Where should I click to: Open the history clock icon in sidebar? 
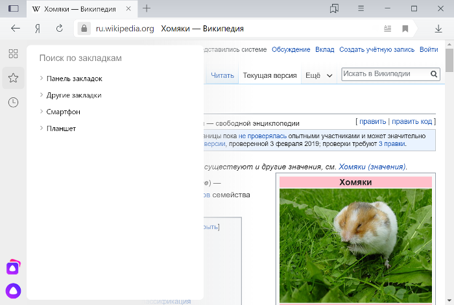(x=13, y=102)
